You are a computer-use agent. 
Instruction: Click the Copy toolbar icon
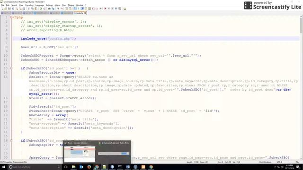pyautogui.click(x=32, y=8)
